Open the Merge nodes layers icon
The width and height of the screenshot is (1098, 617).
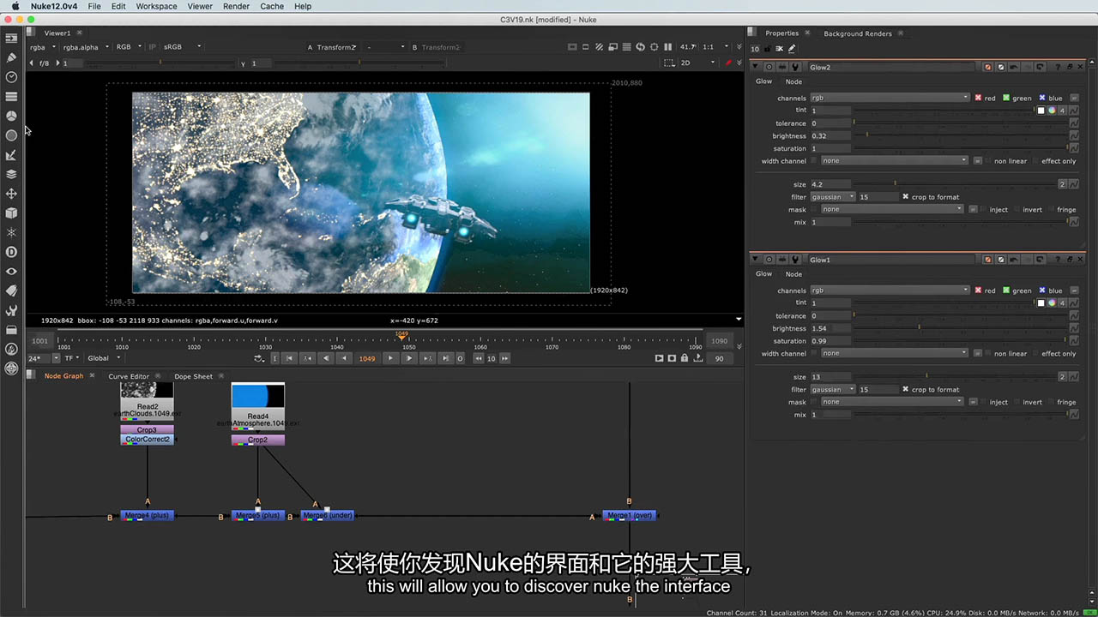pyautogui.click(x=11, y=174)
